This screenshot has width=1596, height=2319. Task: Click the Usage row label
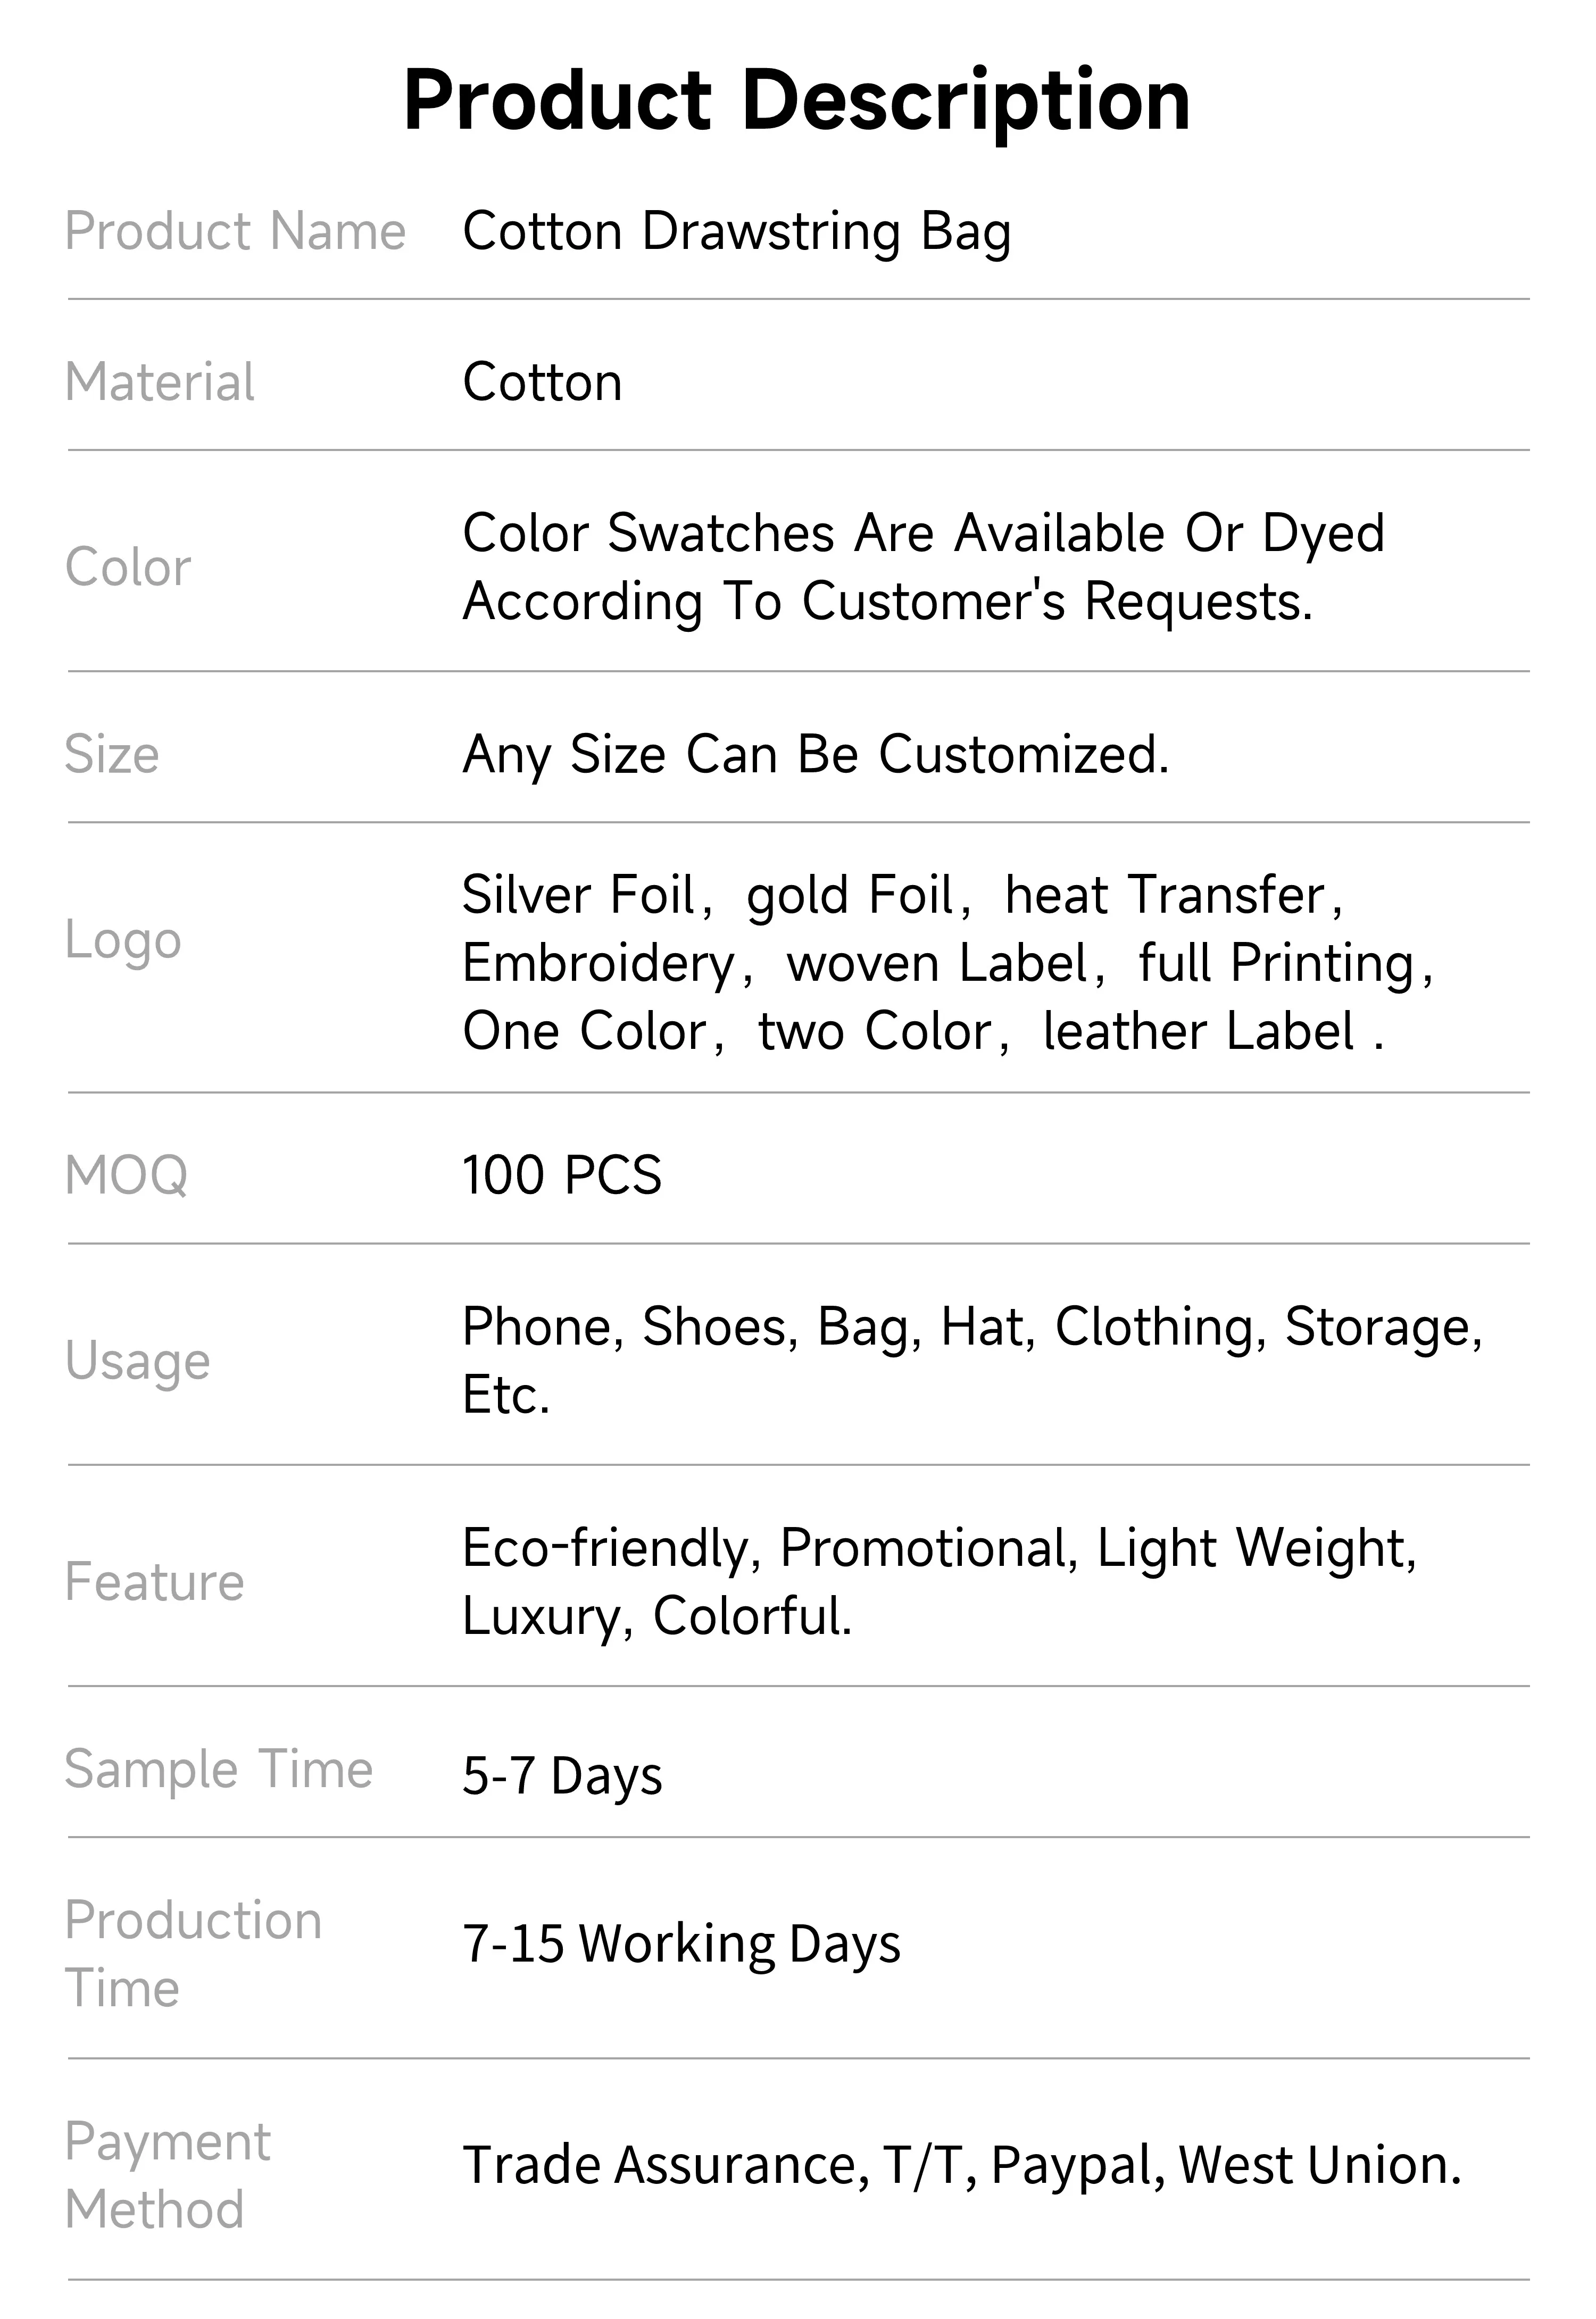point(137,1361)
